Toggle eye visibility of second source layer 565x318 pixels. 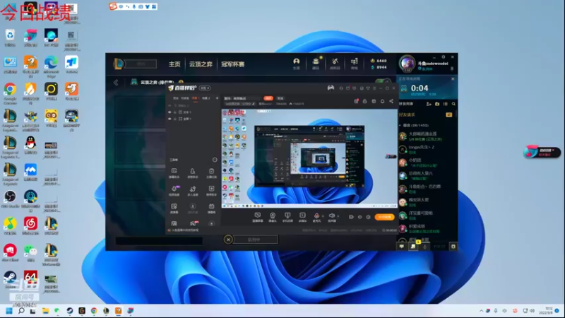[169, 112]
